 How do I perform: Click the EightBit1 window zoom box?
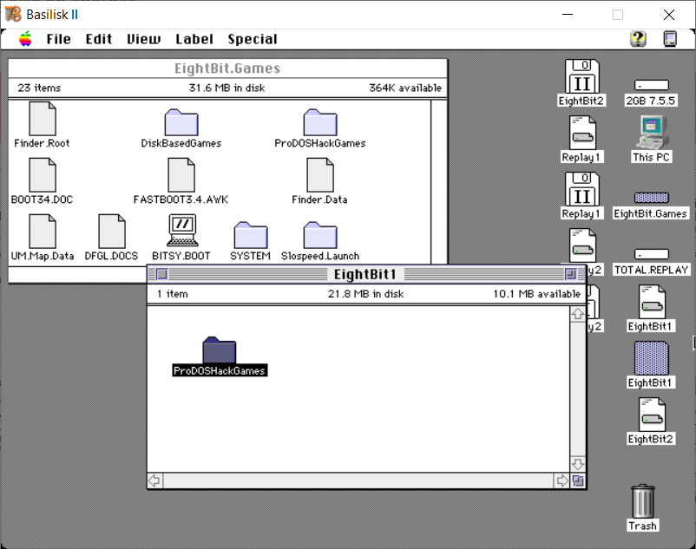(571, 274)
